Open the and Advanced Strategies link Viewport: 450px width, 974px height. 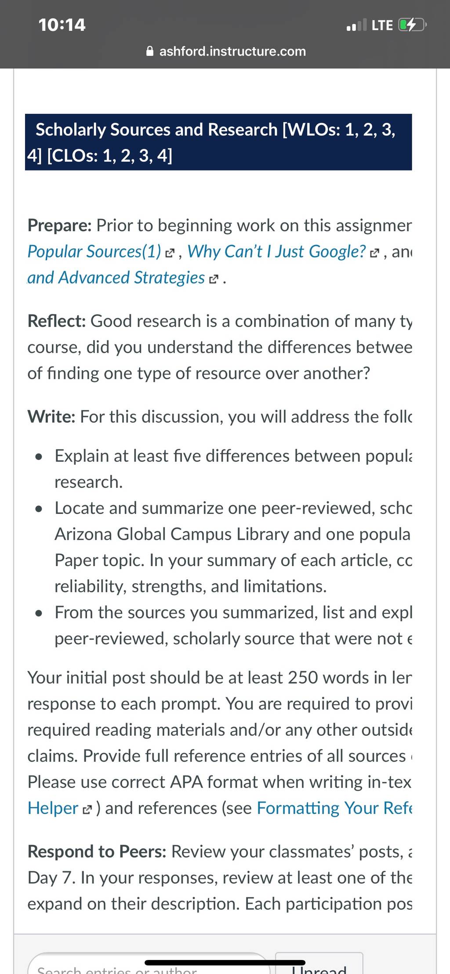[116, 278]
